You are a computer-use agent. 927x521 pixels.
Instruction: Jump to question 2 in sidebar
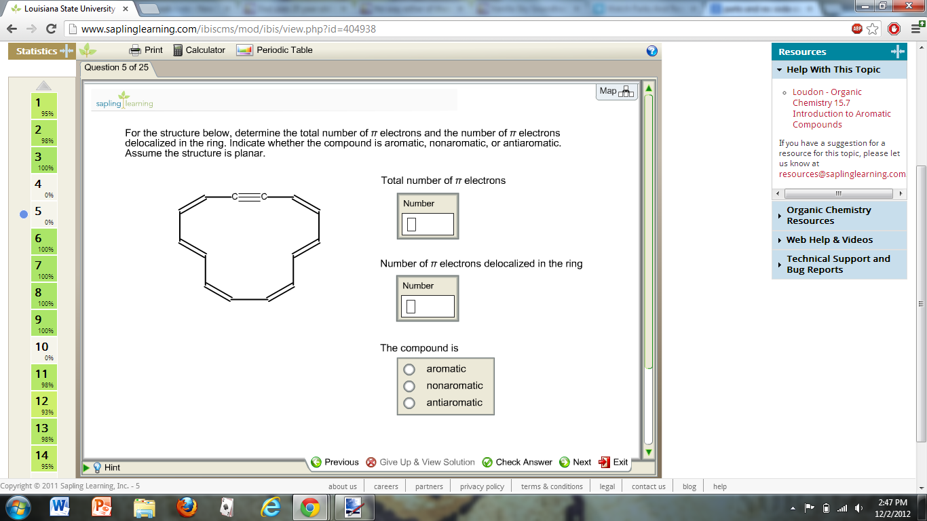coord(44,133)
